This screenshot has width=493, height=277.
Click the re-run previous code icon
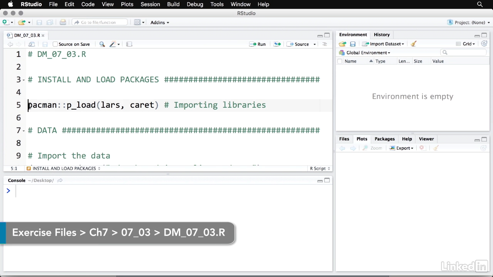(x=277, y=44)
